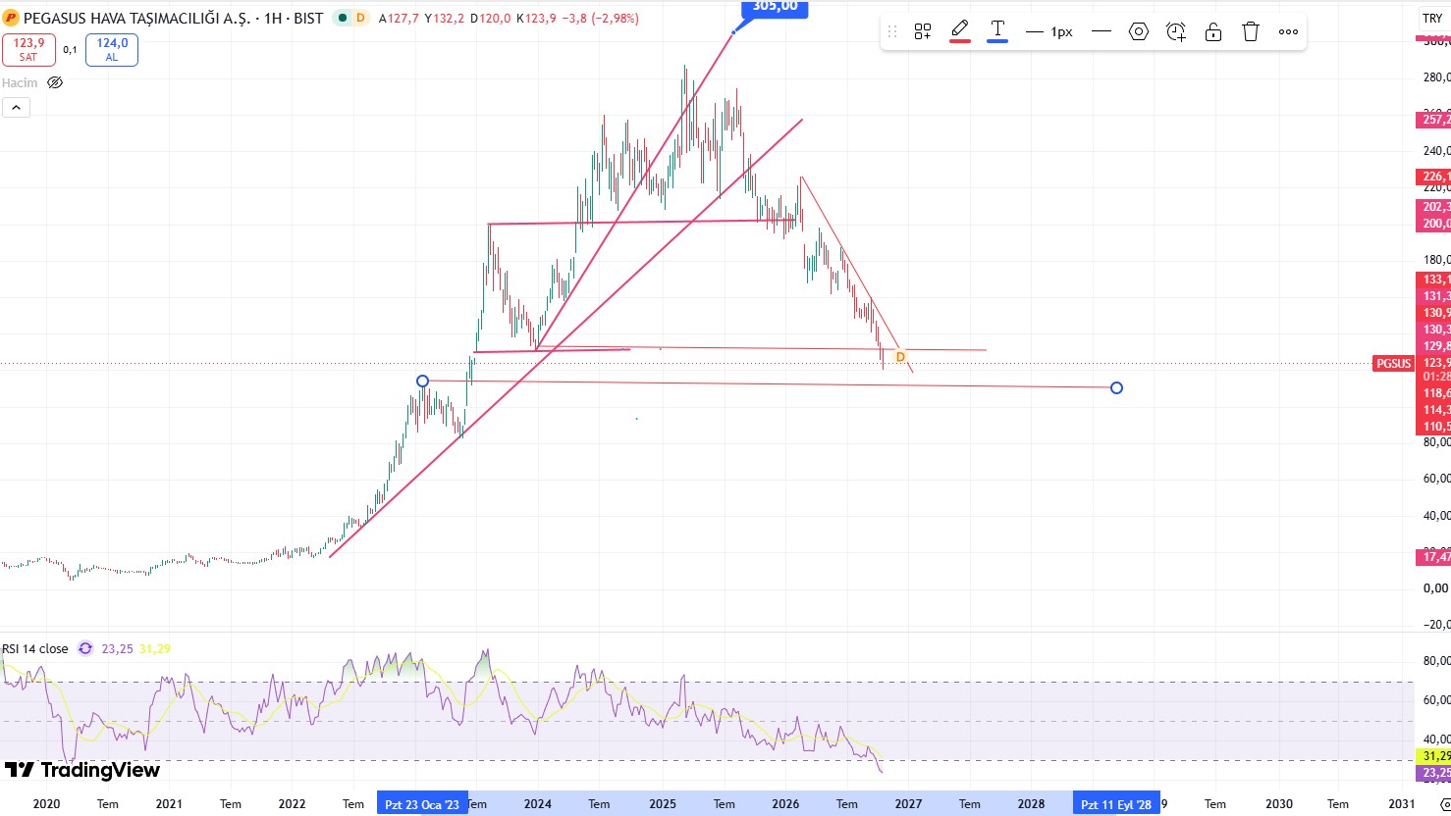Open the more options three-dot menu

point(1288,31)
